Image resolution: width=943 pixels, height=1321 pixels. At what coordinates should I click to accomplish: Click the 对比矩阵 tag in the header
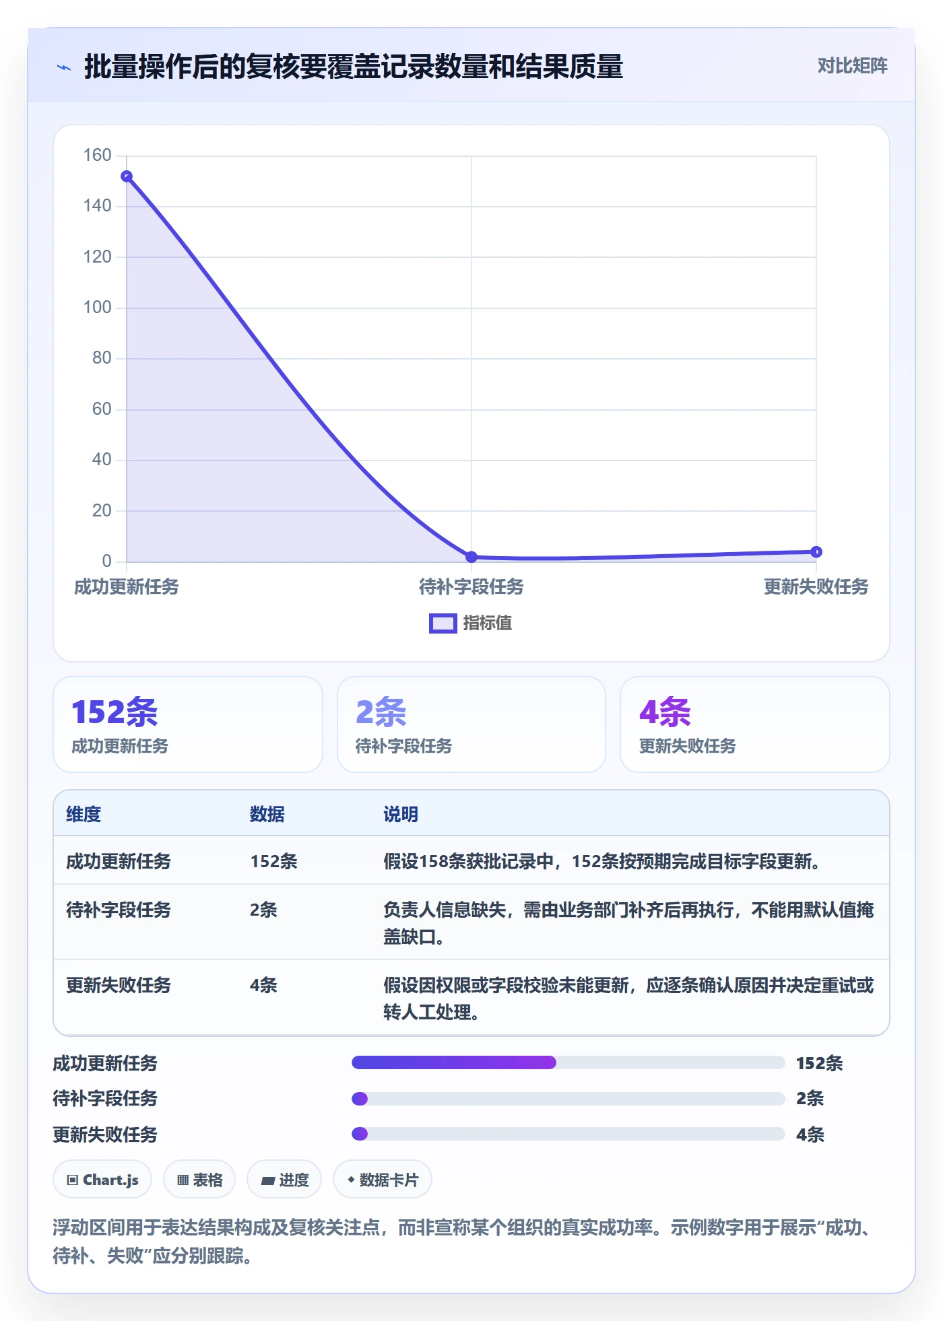tap(852, 66)
